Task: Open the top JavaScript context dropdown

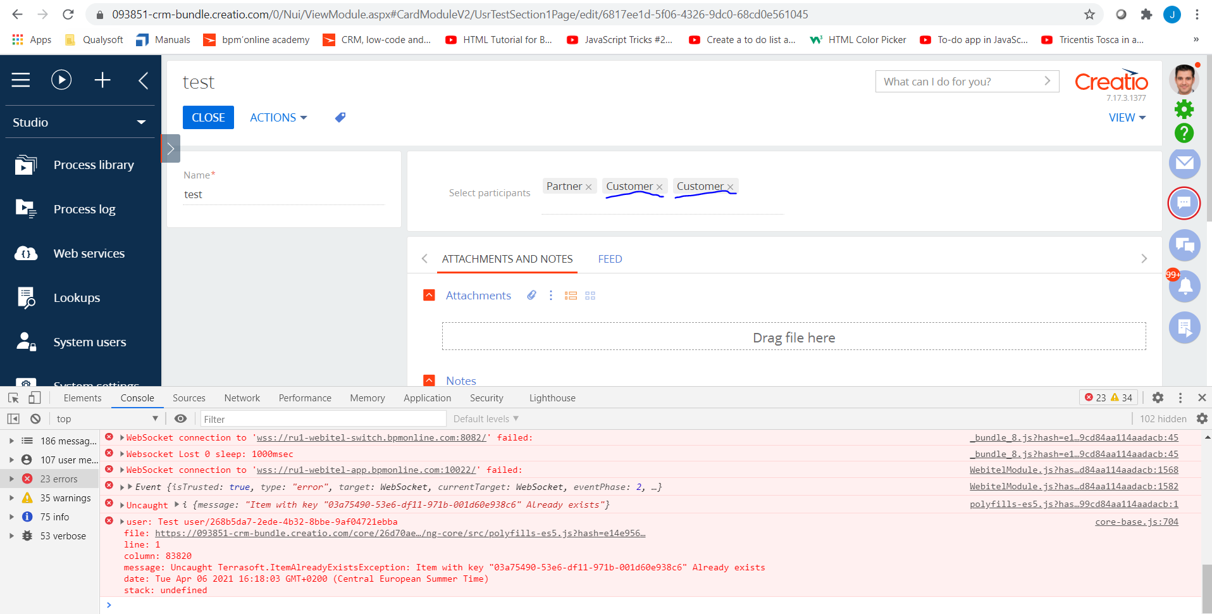Action: coord(107,418)
